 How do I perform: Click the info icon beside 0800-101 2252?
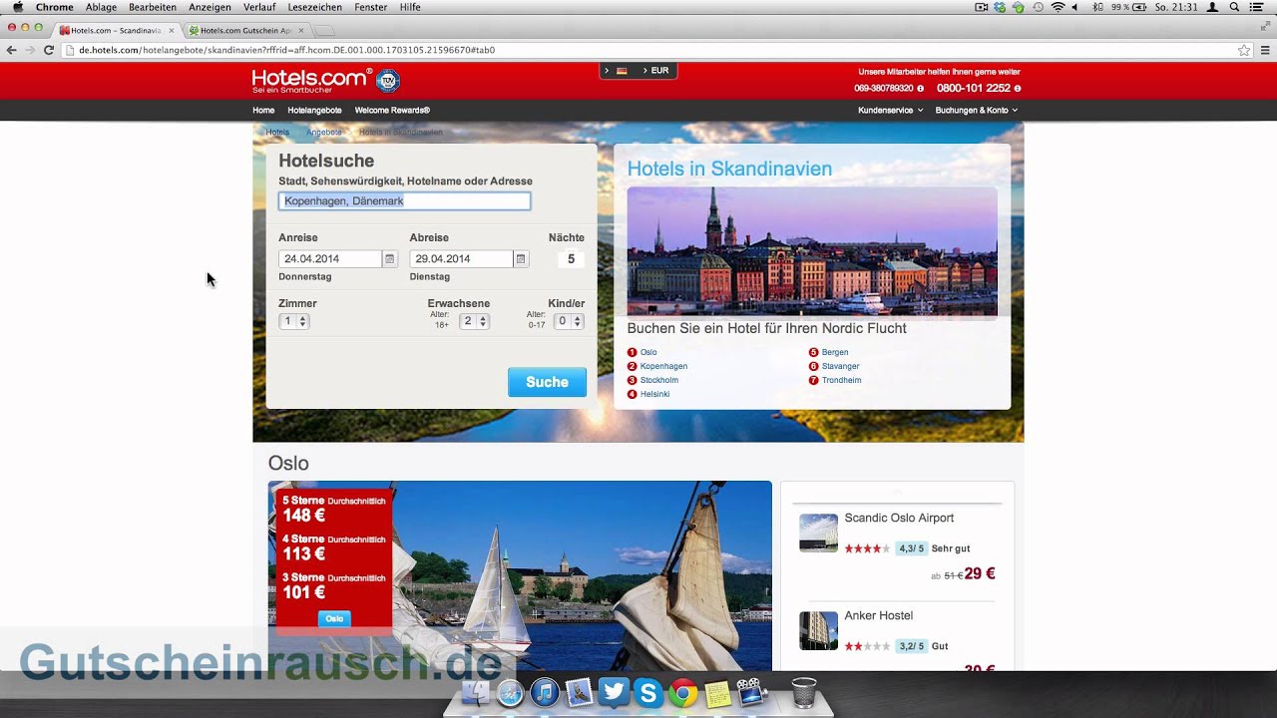(x=1018, y=89)
